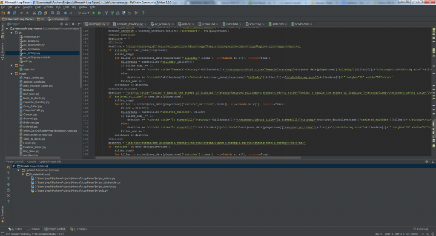The width and height of the screenshot is (436, 236).
Task: Open the mcip run configuration dropdown
Action: (84, 13)
